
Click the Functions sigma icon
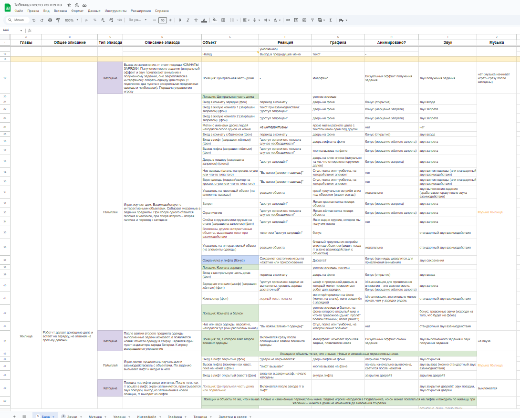pos(331,20)
